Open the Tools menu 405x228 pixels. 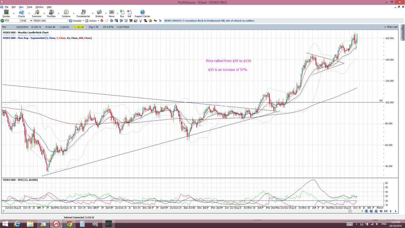click(29, 7)
